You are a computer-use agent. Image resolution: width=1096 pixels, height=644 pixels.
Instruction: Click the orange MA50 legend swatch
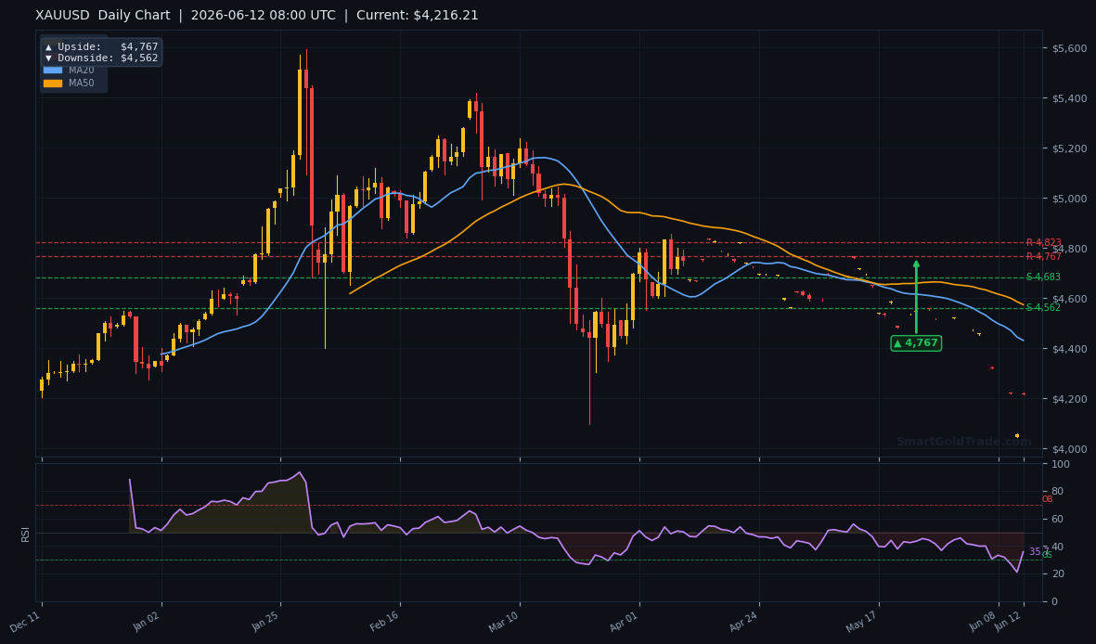52,84
